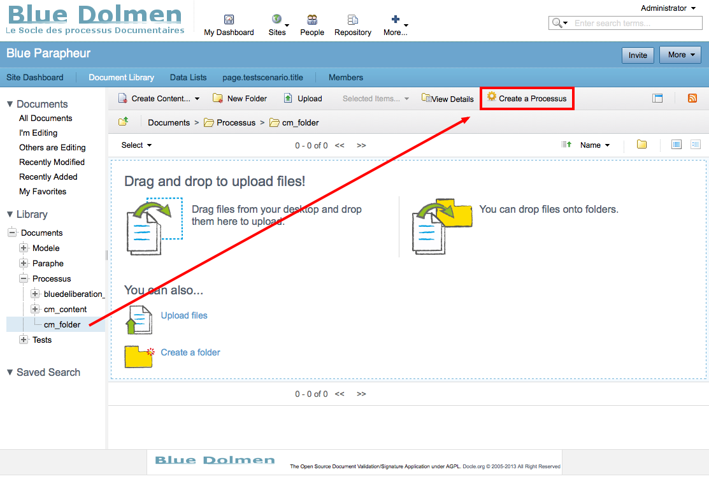Click the Blue Dolmen footer logo
The image size is (709, 481).
tap(215, 460)
